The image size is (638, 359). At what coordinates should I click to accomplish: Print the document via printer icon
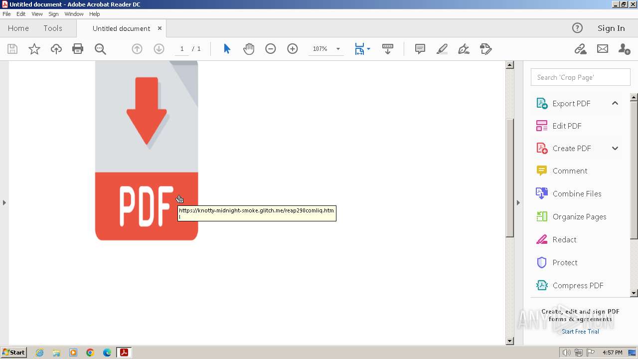pyautogui.click(x=78, y=49)
